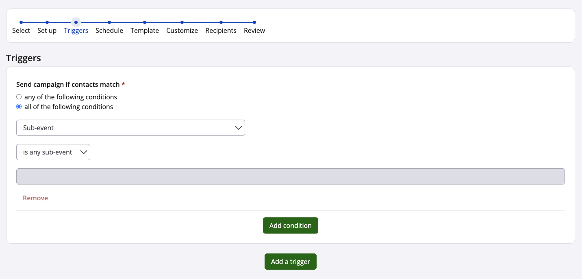Open the Set up step
This screenshot has height=279, width=582.
pyautogui.click(x=47, y=30)
